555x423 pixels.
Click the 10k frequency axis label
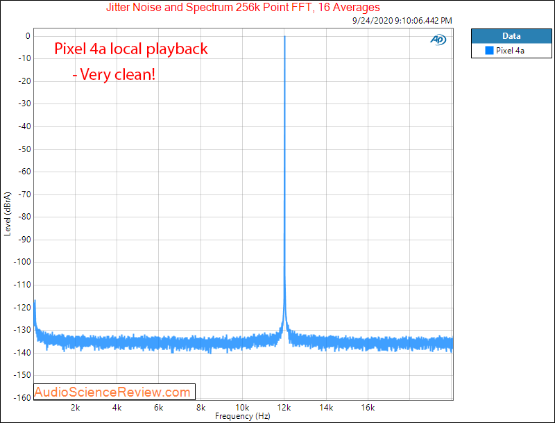tap(242, 408)
